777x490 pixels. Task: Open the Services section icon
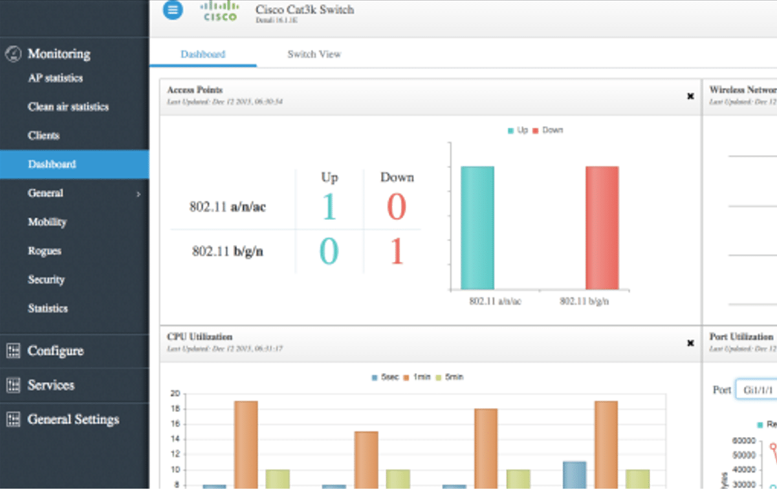click(x=13, y=385)
